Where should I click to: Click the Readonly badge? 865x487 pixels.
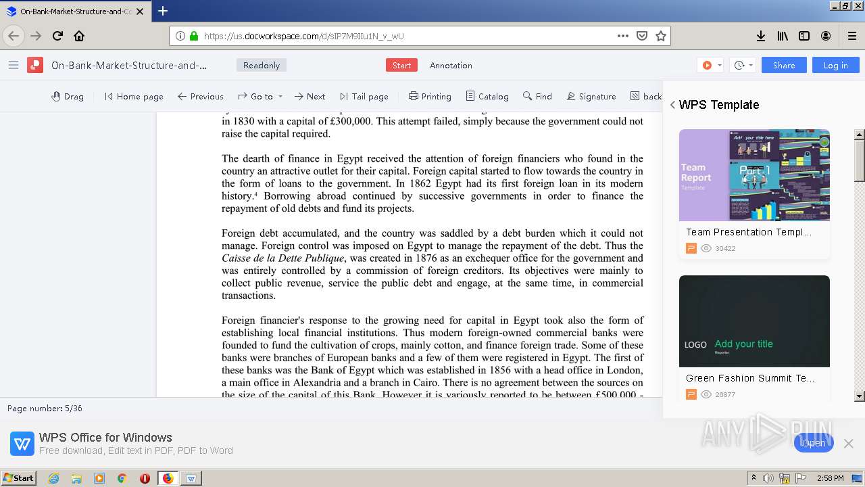point(262,65)
